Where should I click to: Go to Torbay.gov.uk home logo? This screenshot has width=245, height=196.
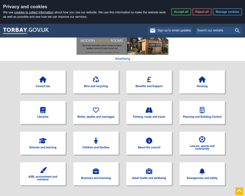pos(26,31)
